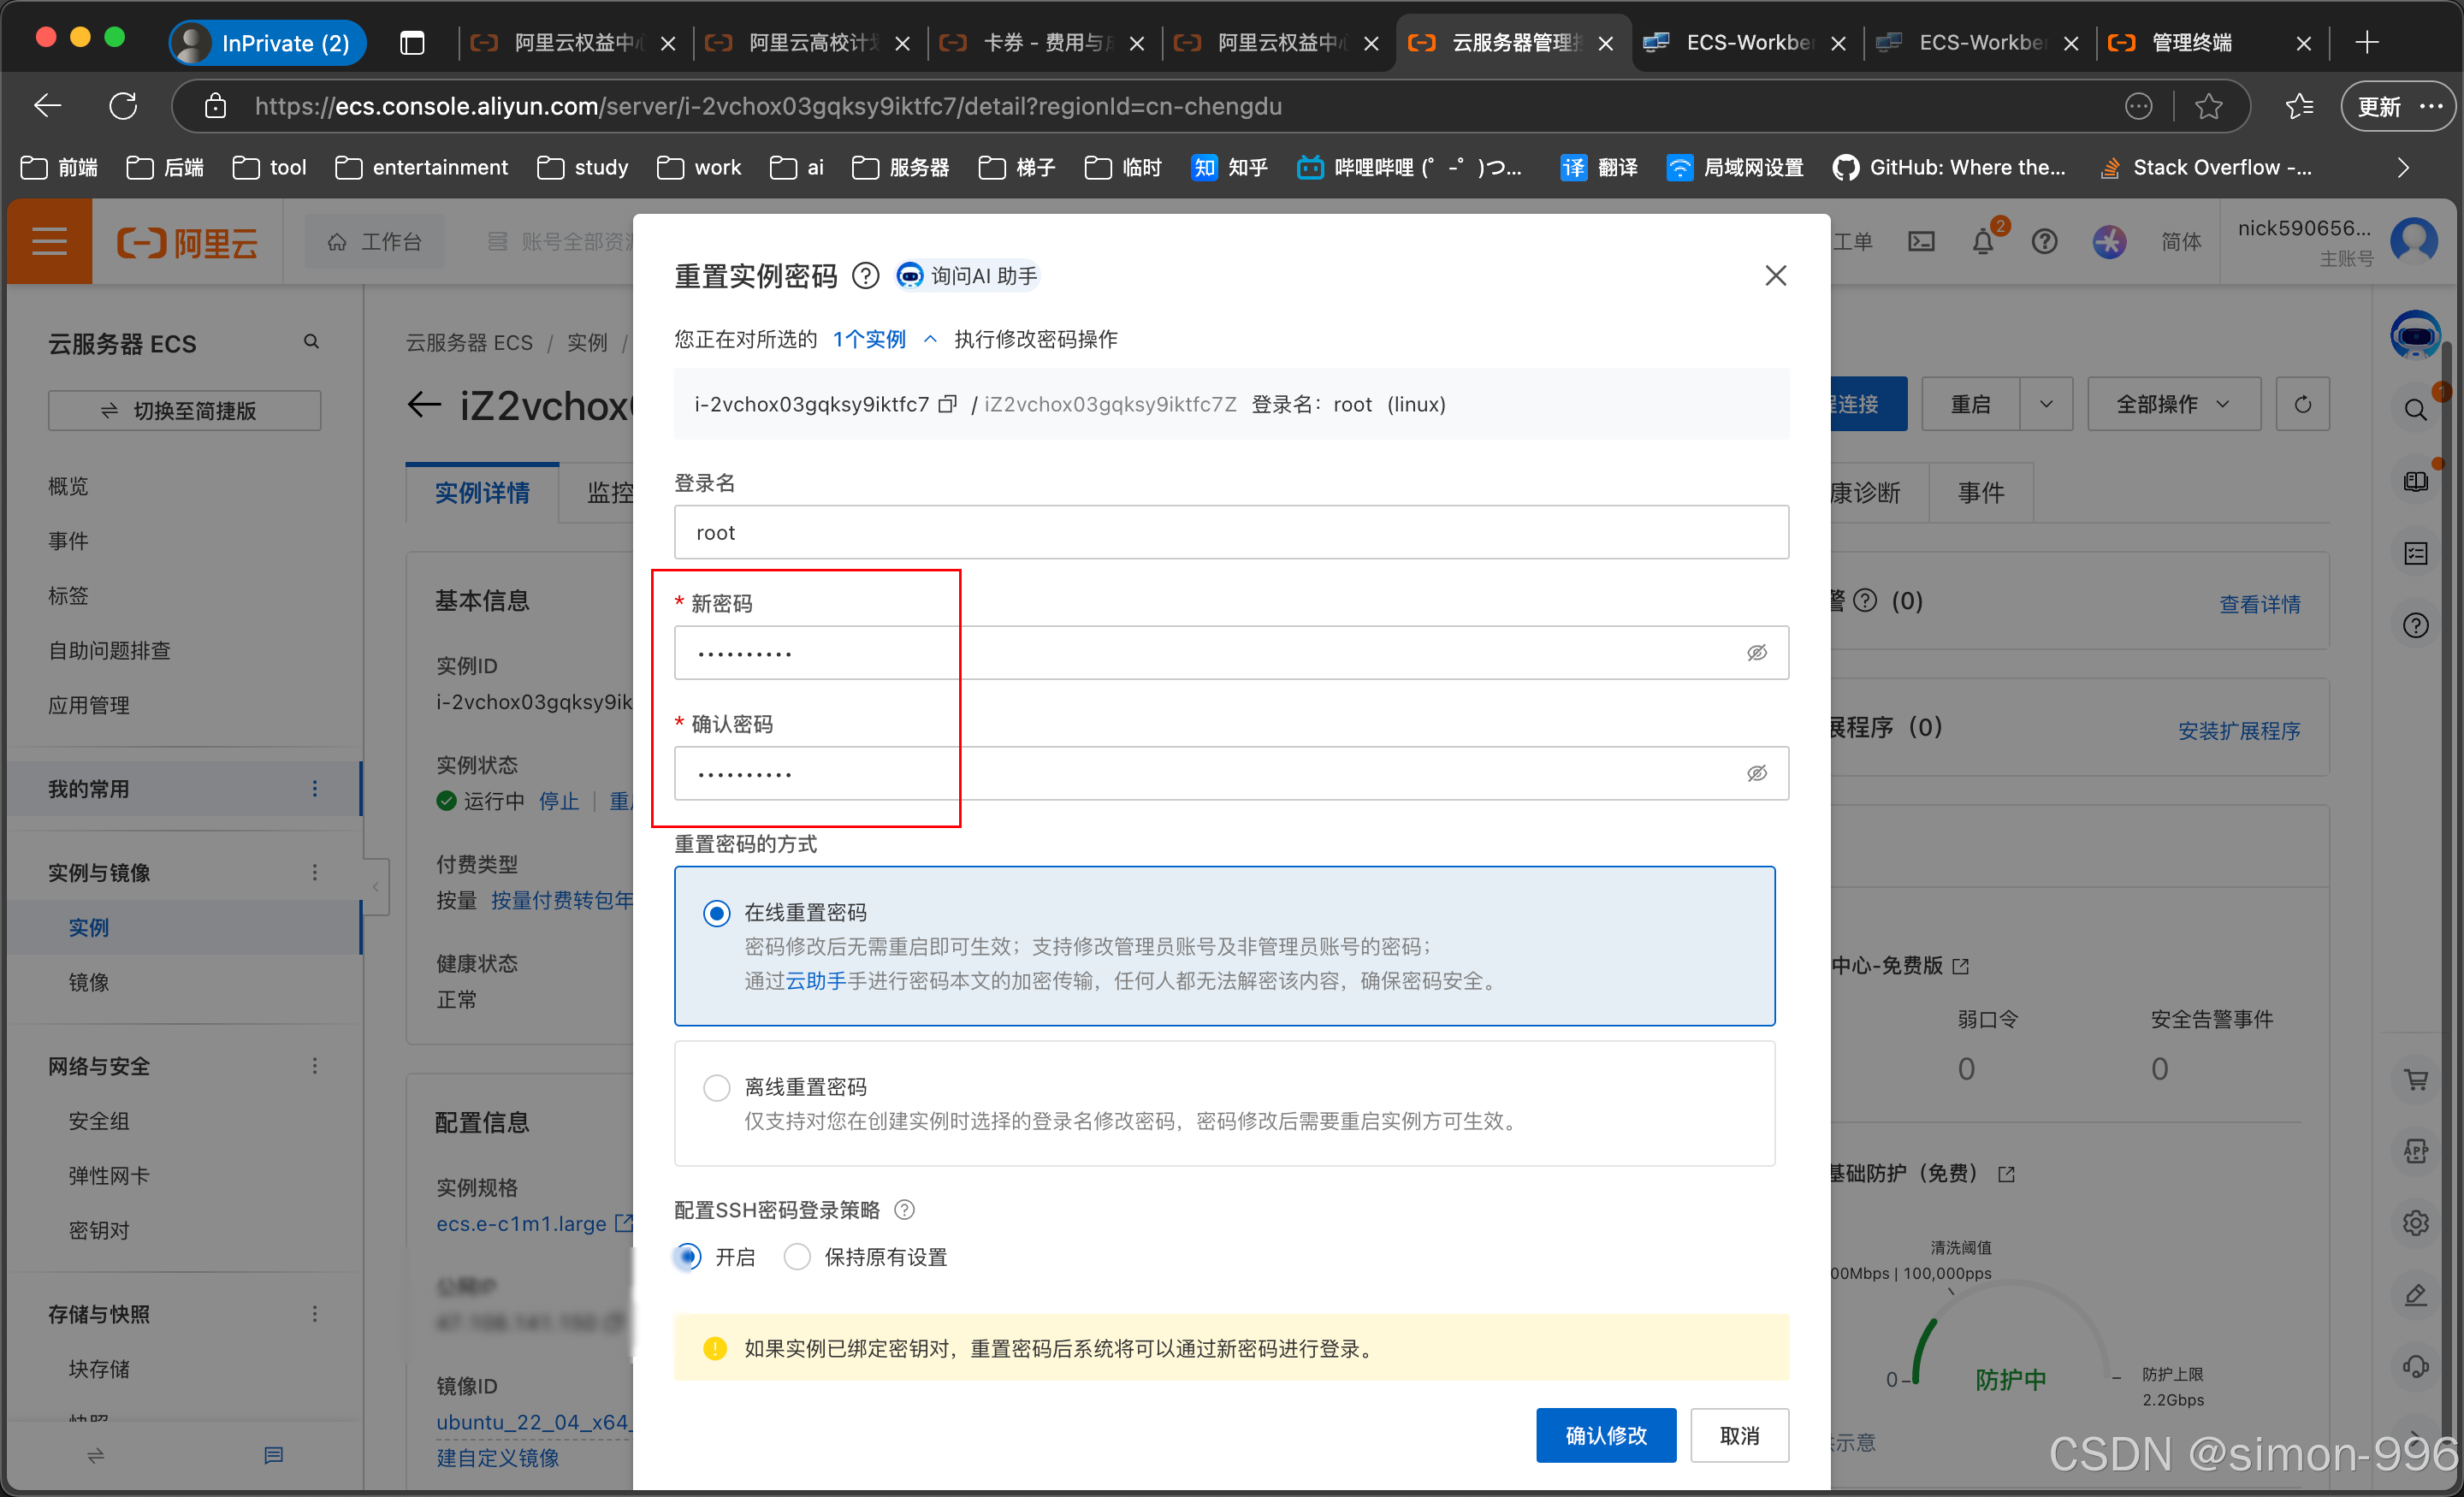Open right sidebar search icon
This screenshot has height=1497, width=2464.
point(2415,409)
